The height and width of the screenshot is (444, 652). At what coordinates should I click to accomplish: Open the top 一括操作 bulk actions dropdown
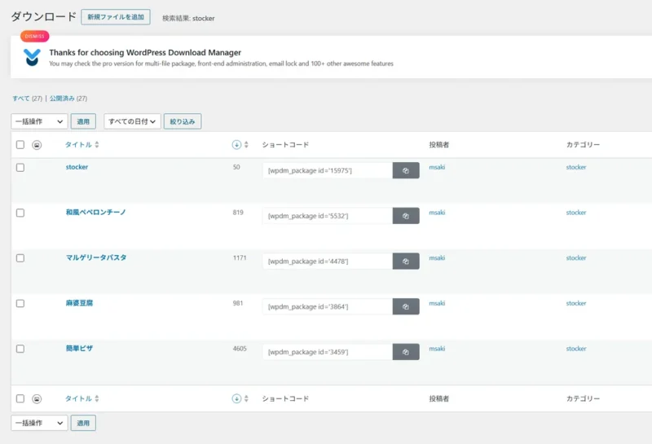pos(39,121)
